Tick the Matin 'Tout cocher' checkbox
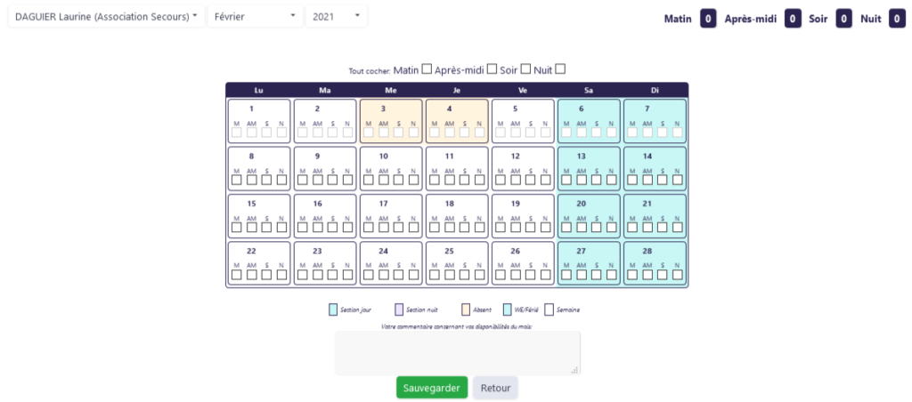This screenshot has width=912, height=402. [x=427, y=69]
